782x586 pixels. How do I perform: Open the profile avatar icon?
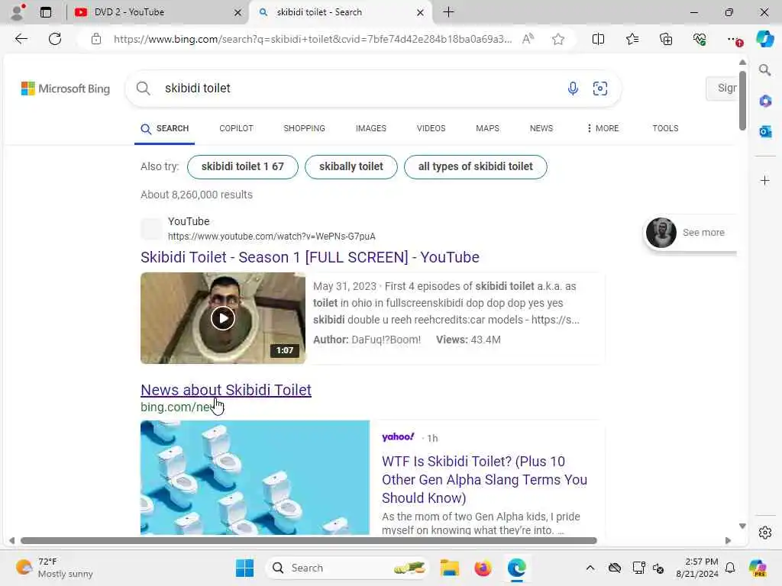[x=18, y=12]
